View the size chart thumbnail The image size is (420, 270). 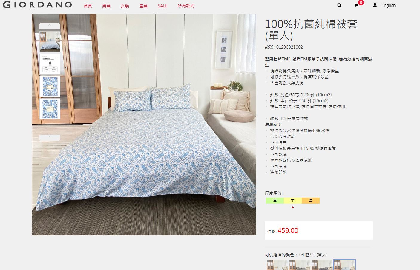50,64
